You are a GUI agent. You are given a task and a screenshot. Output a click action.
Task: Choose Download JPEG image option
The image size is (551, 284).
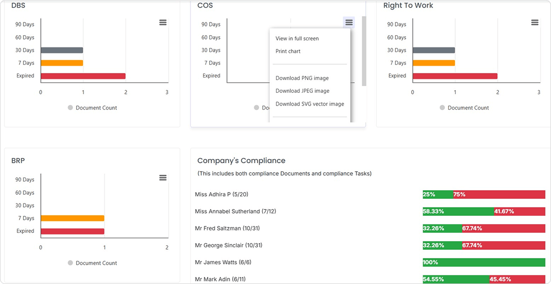[x=303, y=91]
